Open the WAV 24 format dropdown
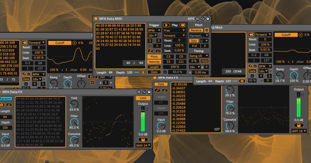 [143, 145]
